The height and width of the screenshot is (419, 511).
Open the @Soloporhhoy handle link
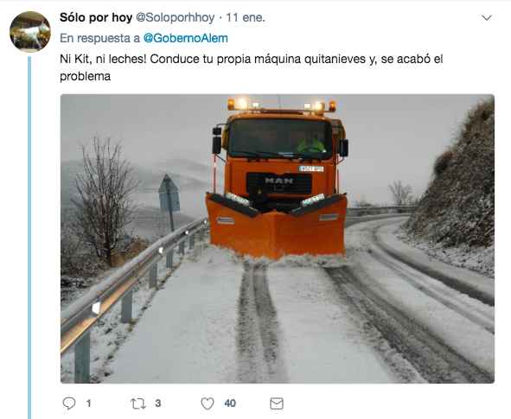[x=175, y=17]
